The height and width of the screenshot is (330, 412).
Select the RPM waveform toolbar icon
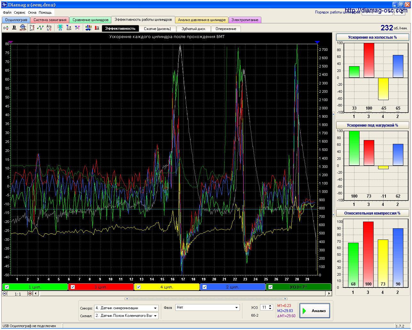click(x=23, y=28)
